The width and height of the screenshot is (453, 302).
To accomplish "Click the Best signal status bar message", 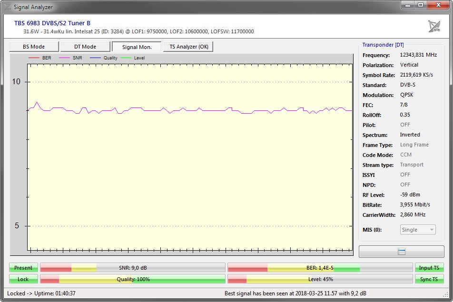I will [295, 293].
